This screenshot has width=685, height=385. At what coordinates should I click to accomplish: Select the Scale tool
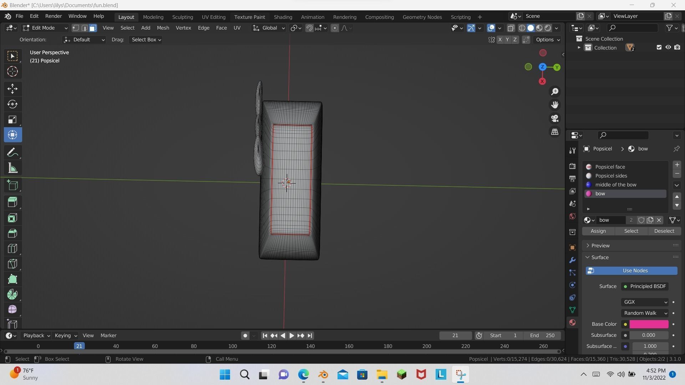tap(12, 119)
